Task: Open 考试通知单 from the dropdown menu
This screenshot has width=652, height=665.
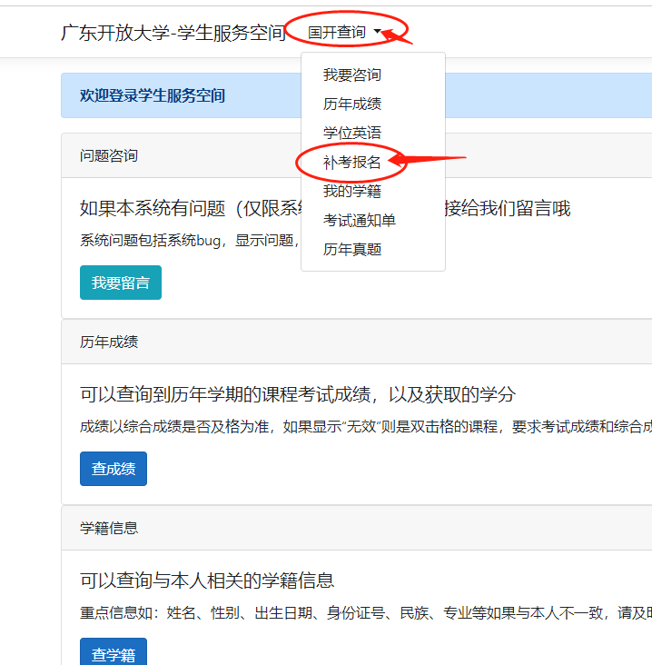Action: click(359, 221)
